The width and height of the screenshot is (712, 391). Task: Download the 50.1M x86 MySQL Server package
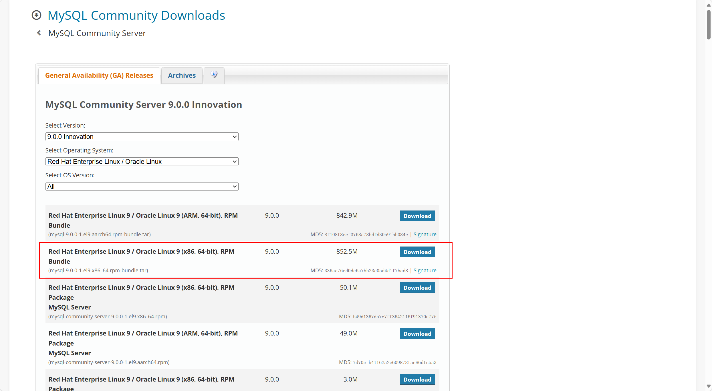coord(417,288)
